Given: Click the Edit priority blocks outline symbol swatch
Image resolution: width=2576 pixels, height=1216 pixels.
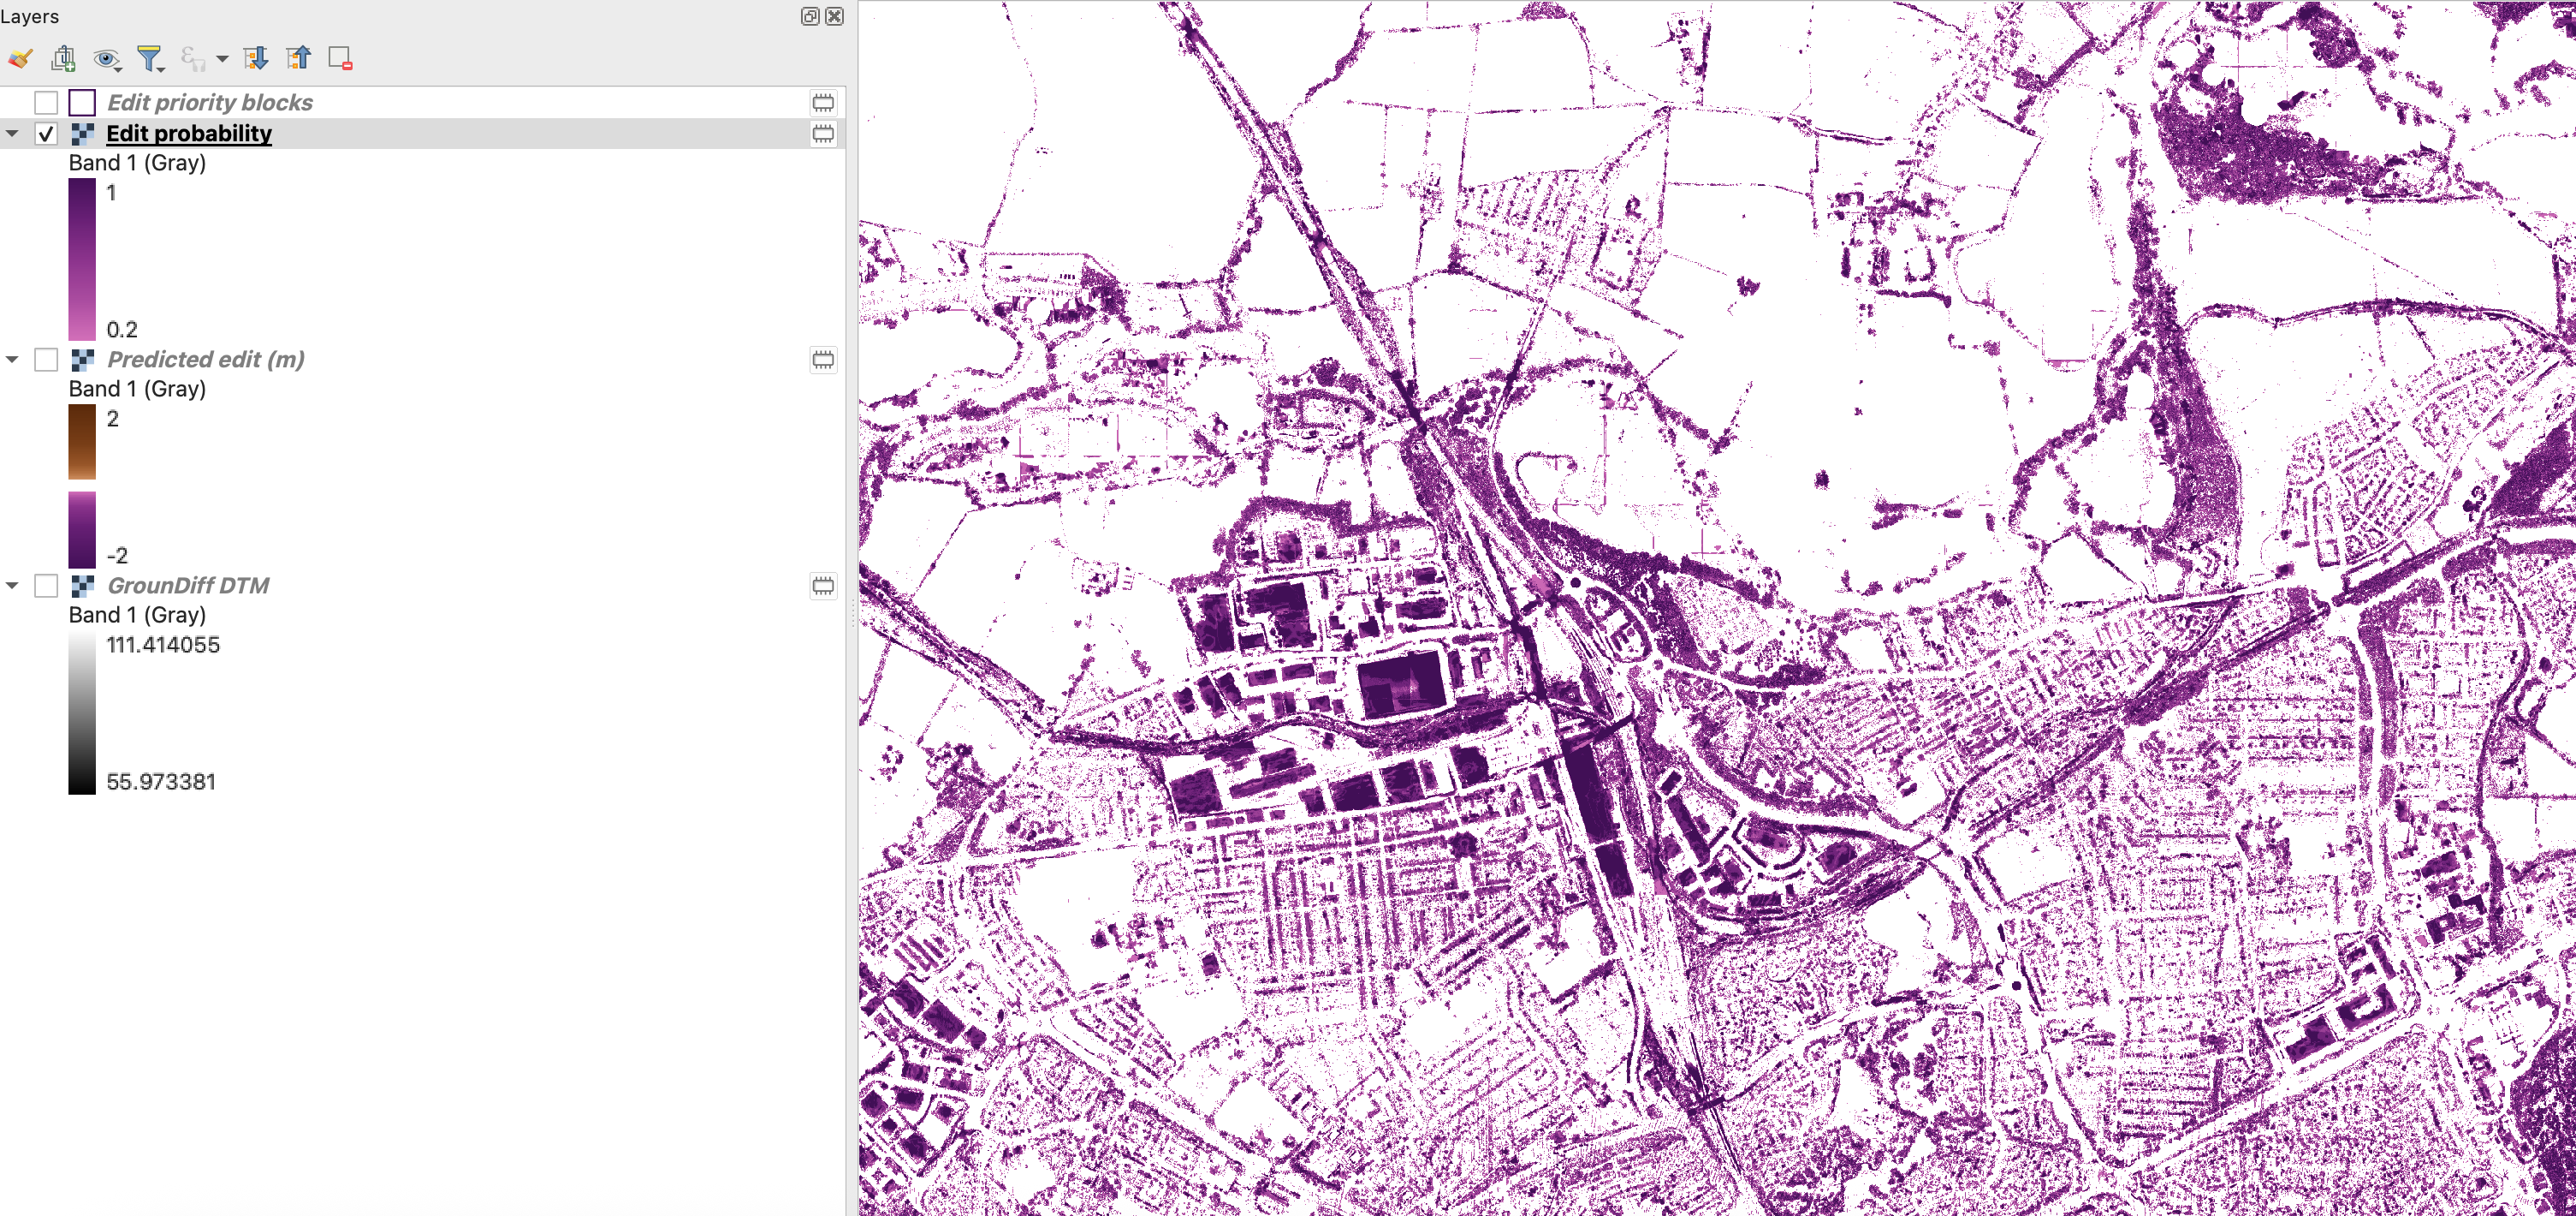Looking at the screenshot, I should (82, 102).
